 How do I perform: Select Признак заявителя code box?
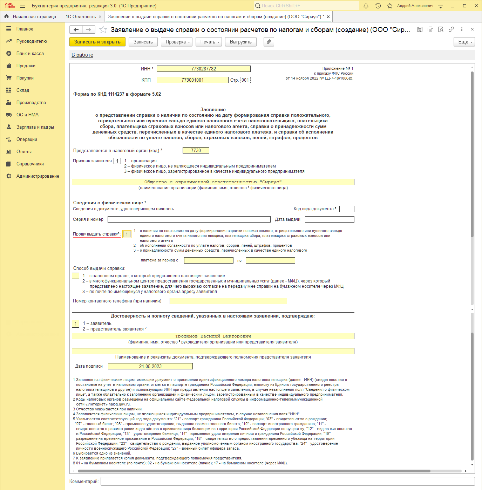[117, 161]
